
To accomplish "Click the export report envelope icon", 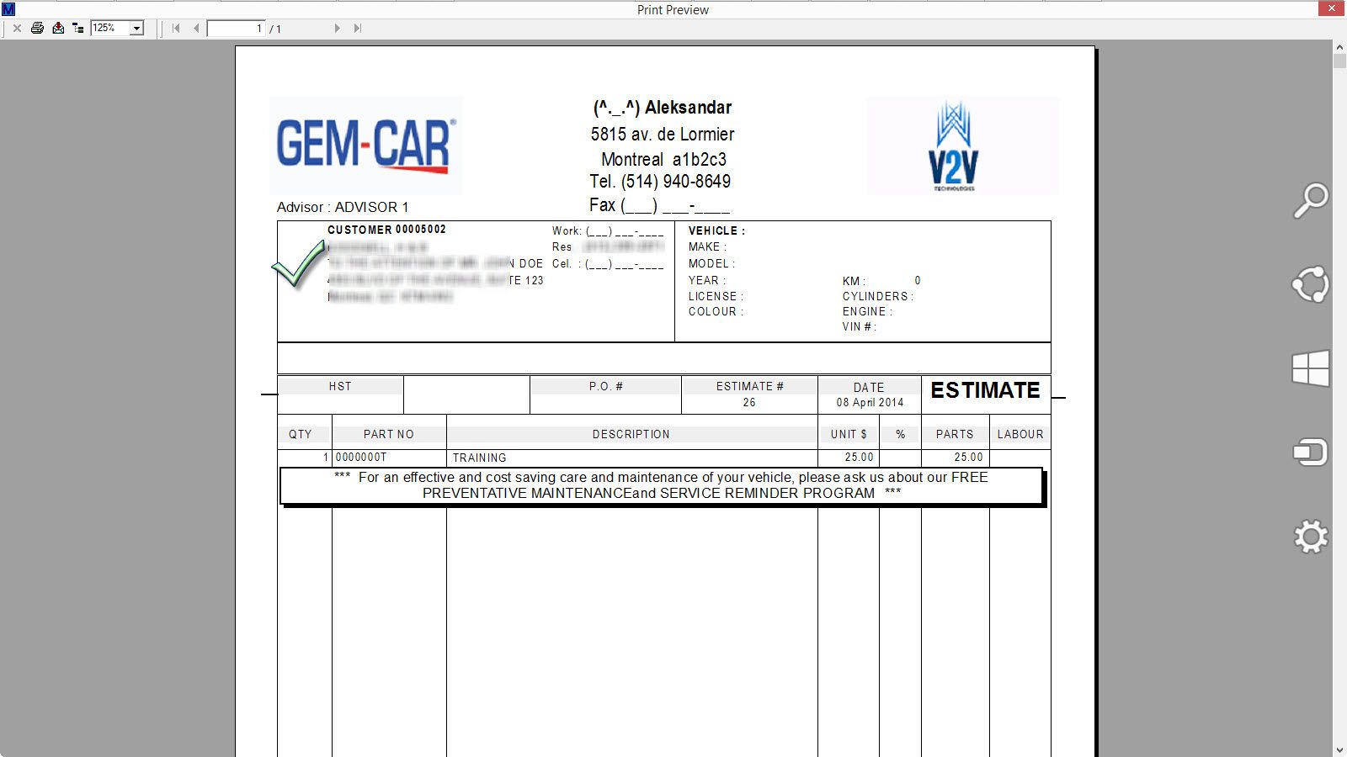I will point(58,28).
